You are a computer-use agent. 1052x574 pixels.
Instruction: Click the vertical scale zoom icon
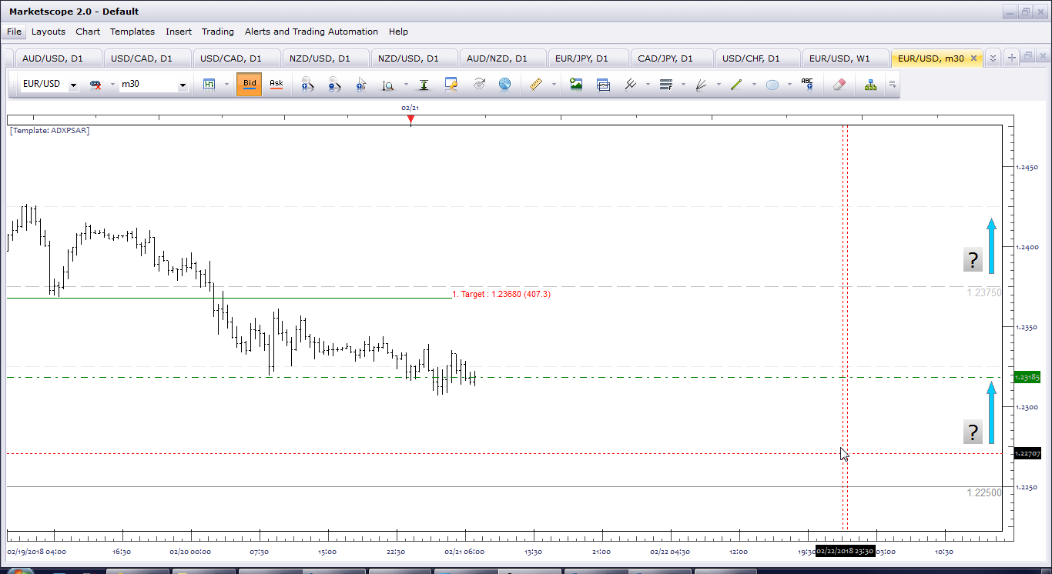click(x=389, y=85)
